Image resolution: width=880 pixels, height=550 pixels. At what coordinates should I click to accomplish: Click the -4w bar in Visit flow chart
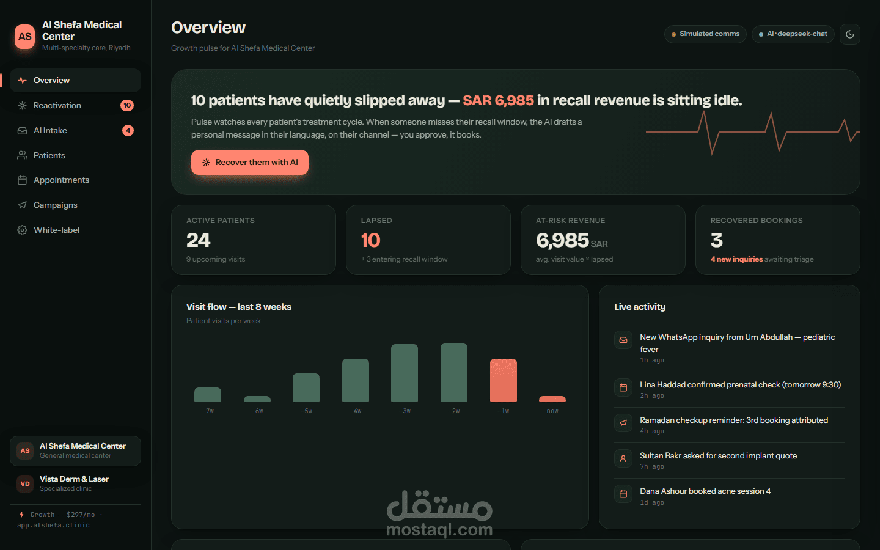[x=356, y=380]
